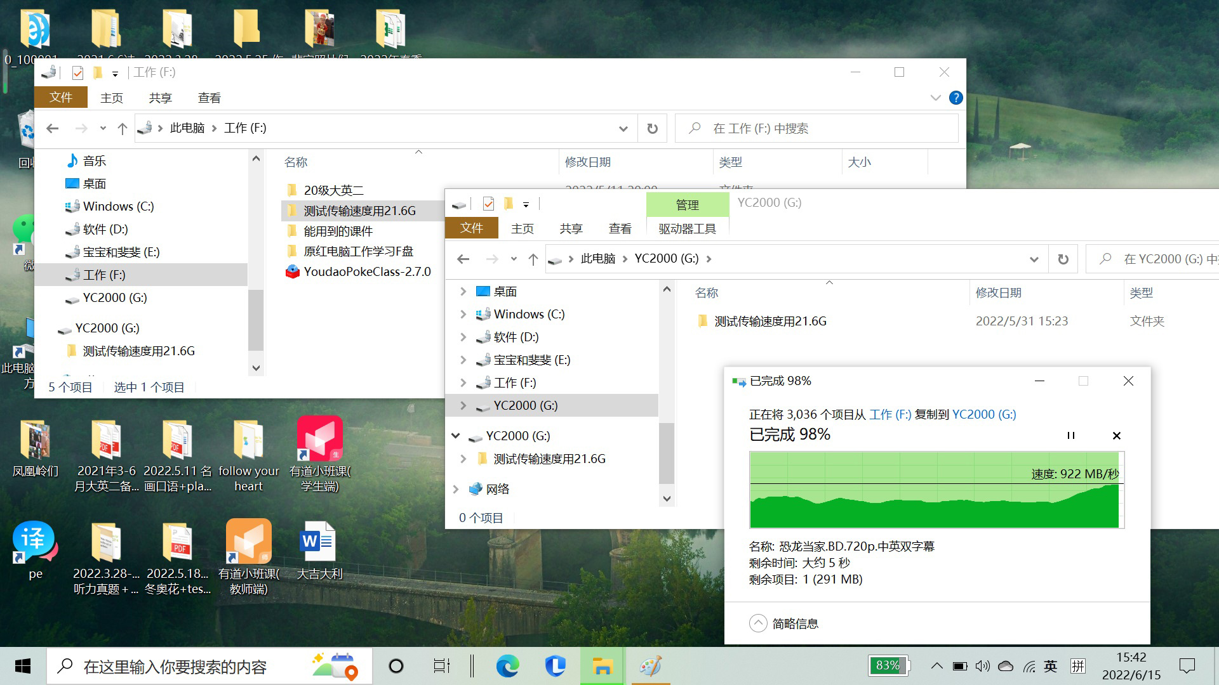Select 共享 tab in File Explorer ribbon

pyautogui.click(x=161, y=98)
